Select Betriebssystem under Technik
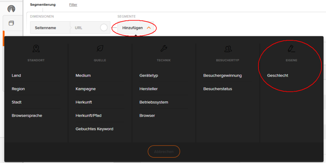 click(154, 102)
